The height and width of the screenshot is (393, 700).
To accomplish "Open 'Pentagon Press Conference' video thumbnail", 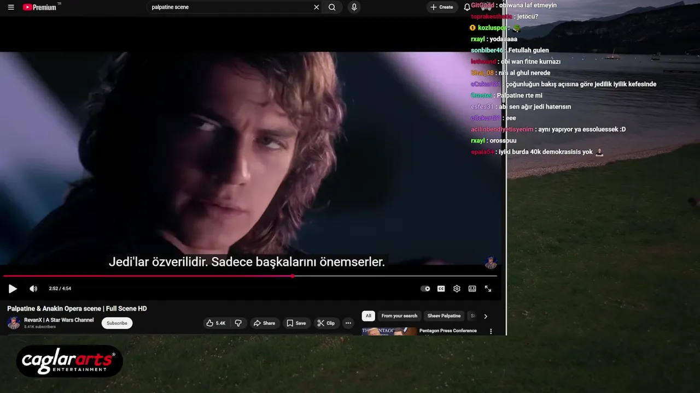I will [389, 331].
